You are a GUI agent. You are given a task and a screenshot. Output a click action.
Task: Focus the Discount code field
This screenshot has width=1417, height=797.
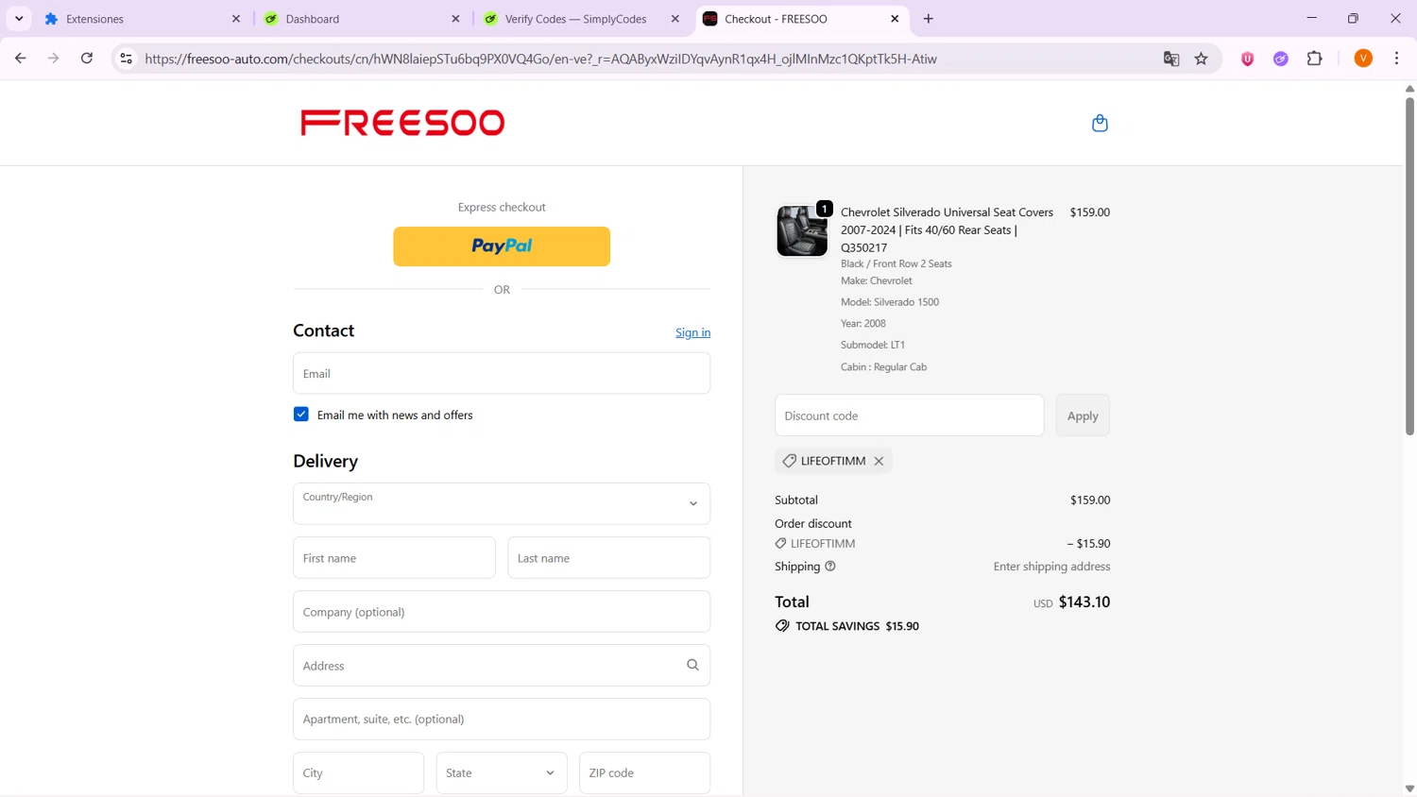point(909,415)
